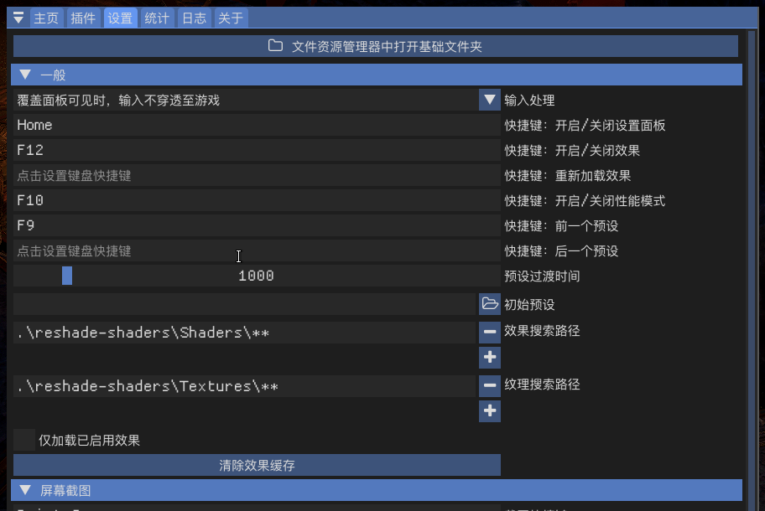765x511 pixels.
Task: Open the 统计 tab
Action: click(x=157, y=18)
